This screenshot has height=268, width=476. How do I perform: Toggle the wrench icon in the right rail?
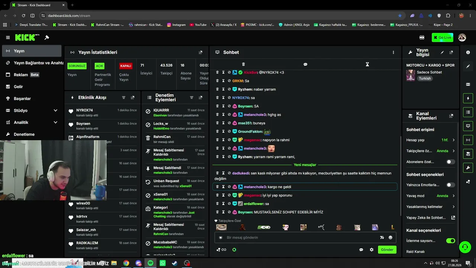pyautogui.click(x=468, y=168)
